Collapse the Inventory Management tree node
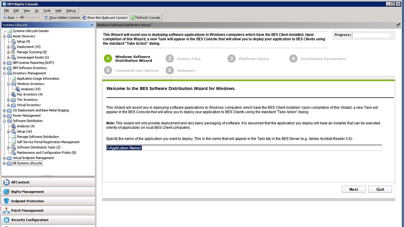 point(4,73)
